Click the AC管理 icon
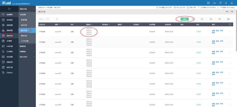The width and height of the screenshot is (237, 107). click(x=3, y=41)
